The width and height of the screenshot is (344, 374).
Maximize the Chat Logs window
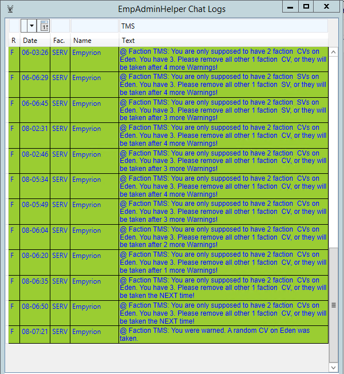[x=306, y=7]
